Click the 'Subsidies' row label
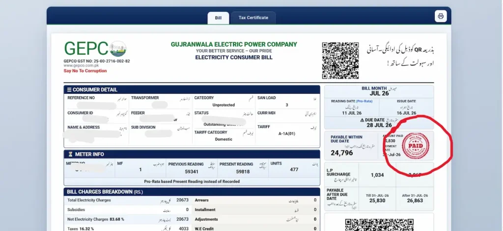Screen dimensions: 503x231 click(x=76, y=210)
